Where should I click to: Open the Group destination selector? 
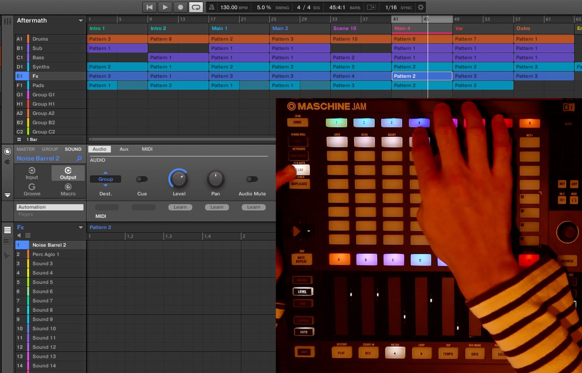(105, 179)
